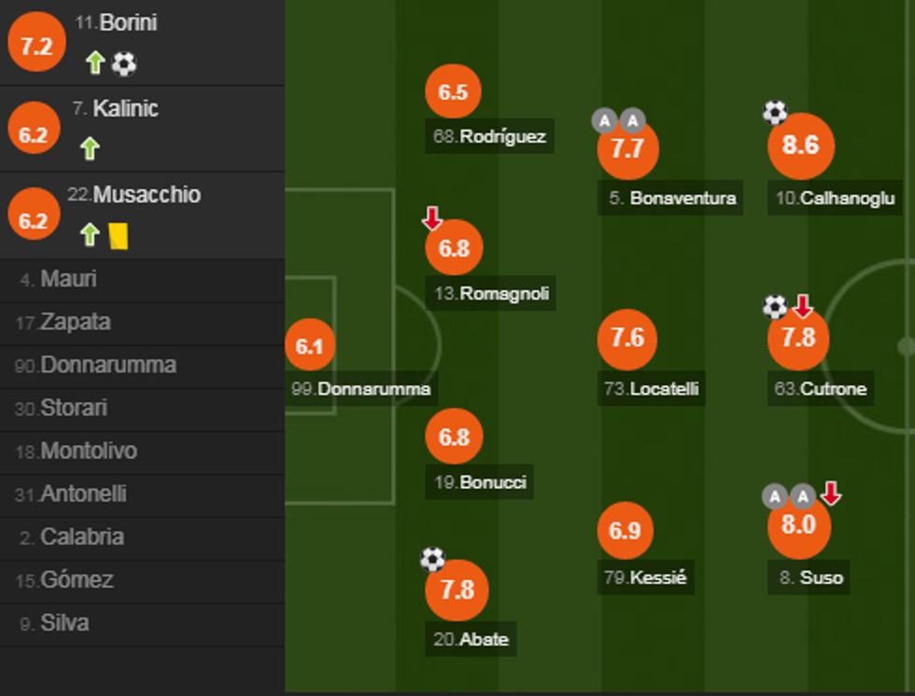Click the goal ball icon beside Borini
This screenshot has height=696, width=915.
point(124,63)
